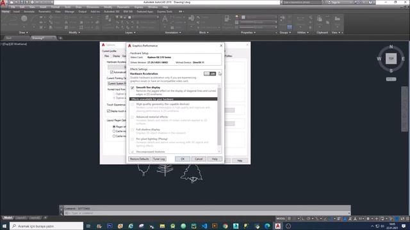
Task: Open the Tuner Log
Action: 159,159
